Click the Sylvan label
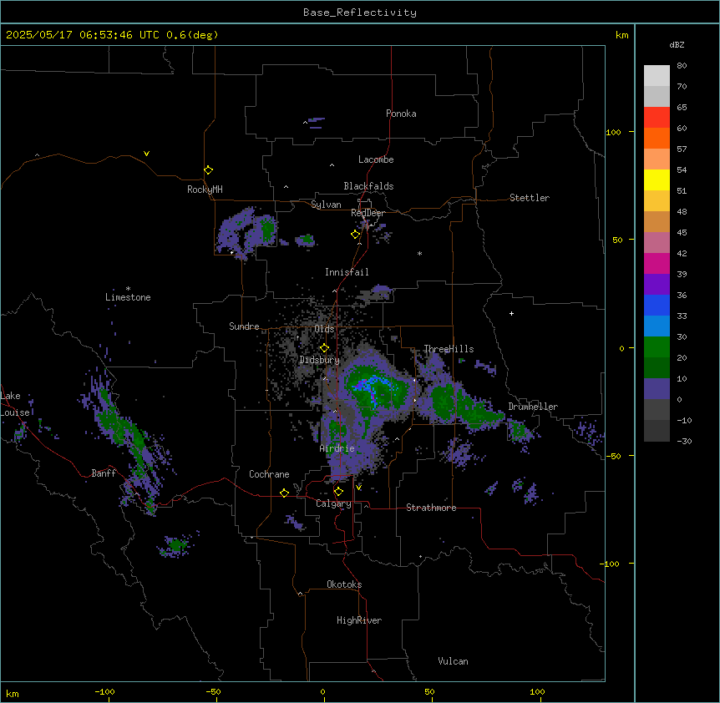The image size is (720, 703). click(326, 205)
